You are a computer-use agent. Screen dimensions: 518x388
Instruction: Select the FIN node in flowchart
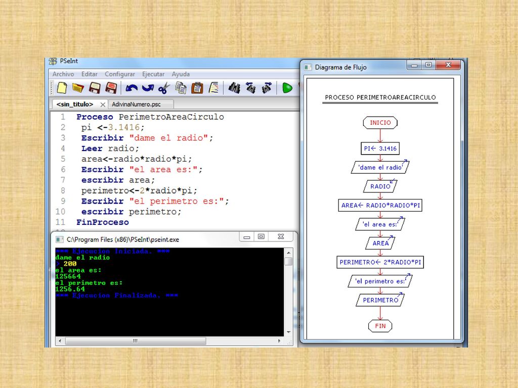[380, 326]
